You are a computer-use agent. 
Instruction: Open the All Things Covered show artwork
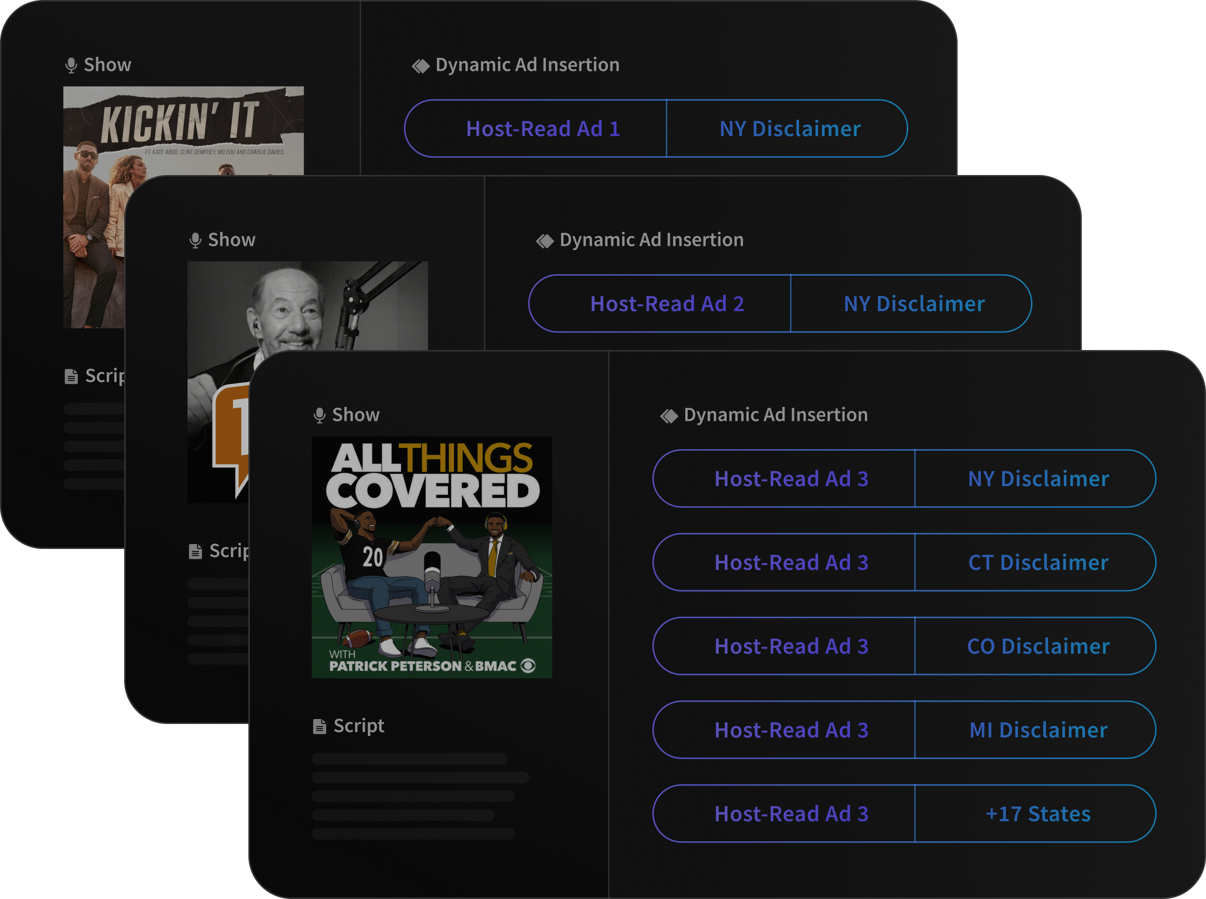(x=431, y=557)
